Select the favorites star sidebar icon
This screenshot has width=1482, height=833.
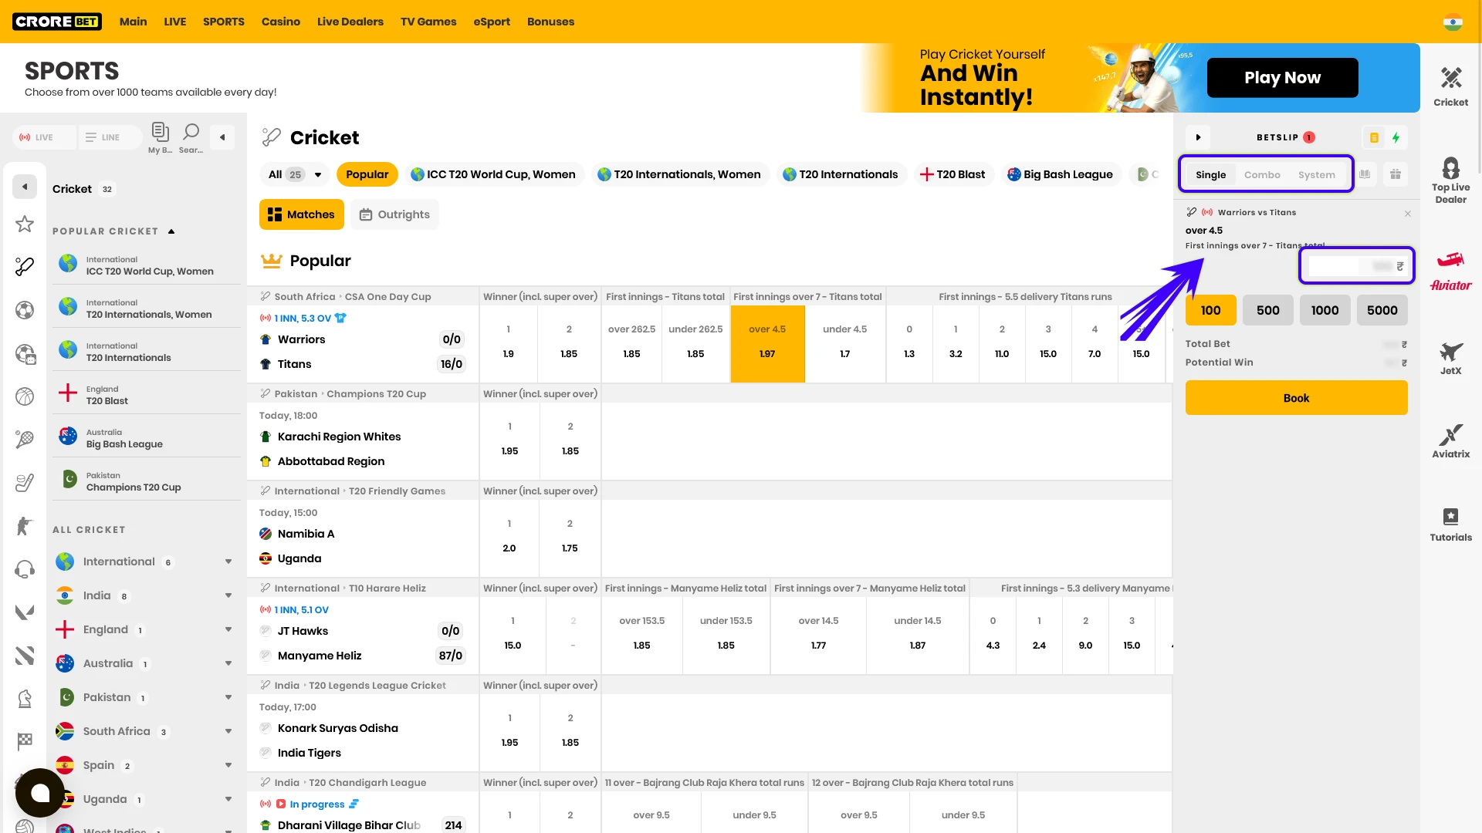click(25, 224)
